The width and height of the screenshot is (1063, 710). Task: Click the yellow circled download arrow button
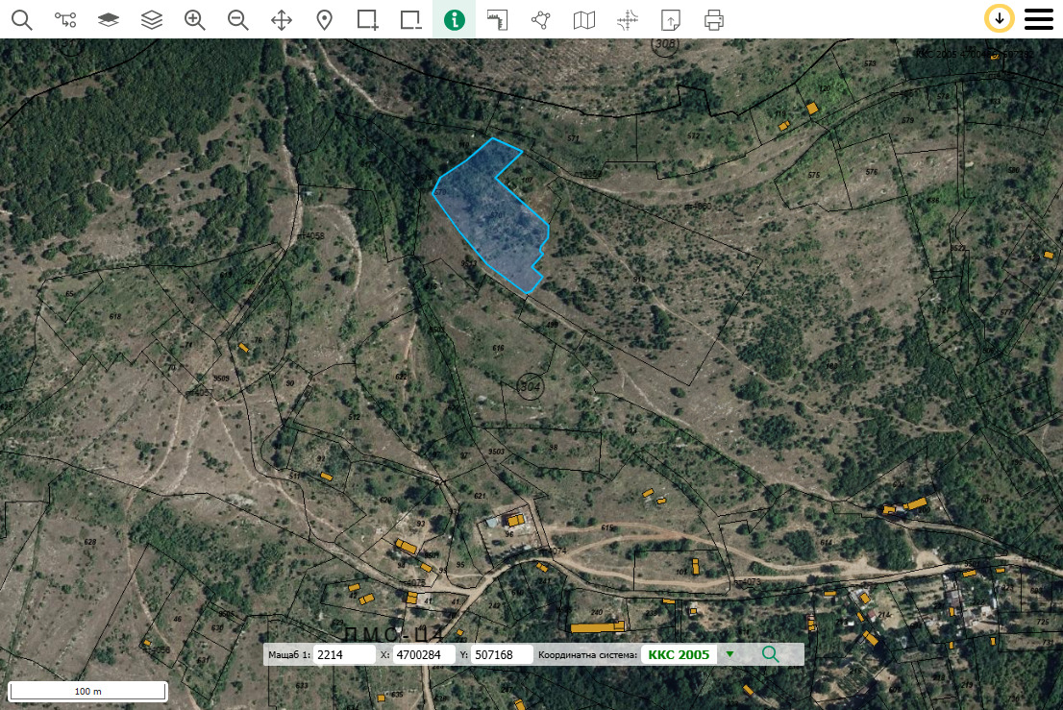tap(1000, 19)
